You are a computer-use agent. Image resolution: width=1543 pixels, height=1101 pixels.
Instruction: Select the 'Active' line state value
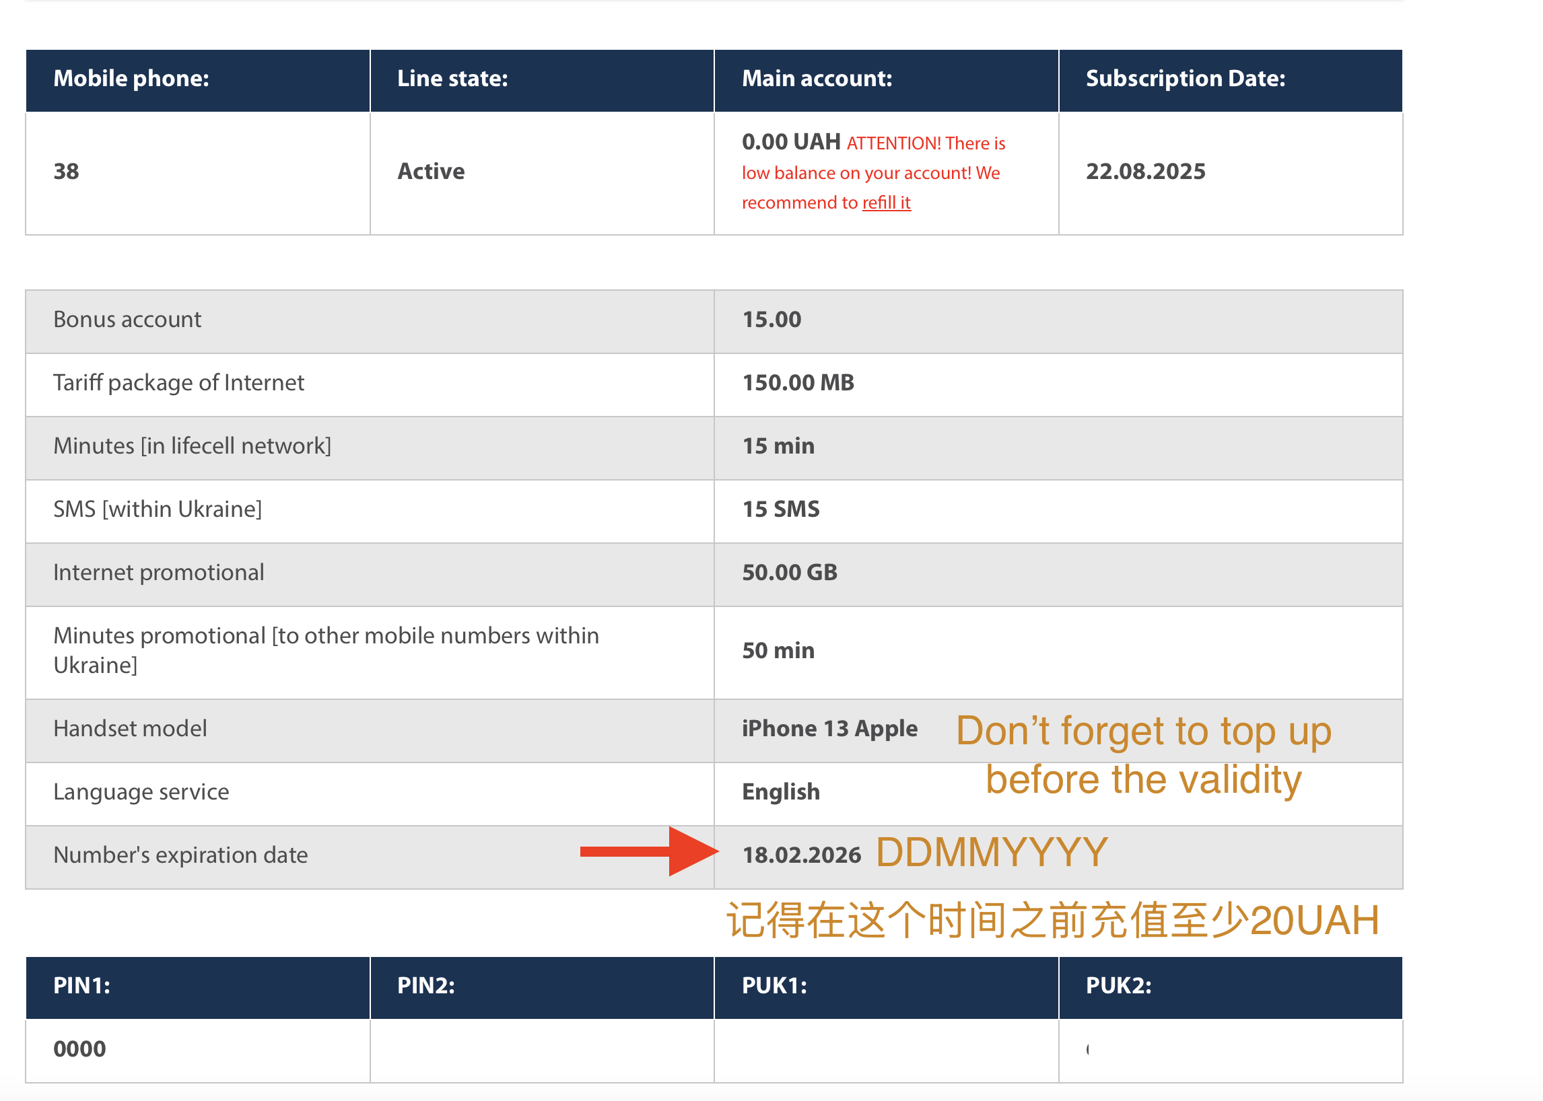click(x=431, y=172)
